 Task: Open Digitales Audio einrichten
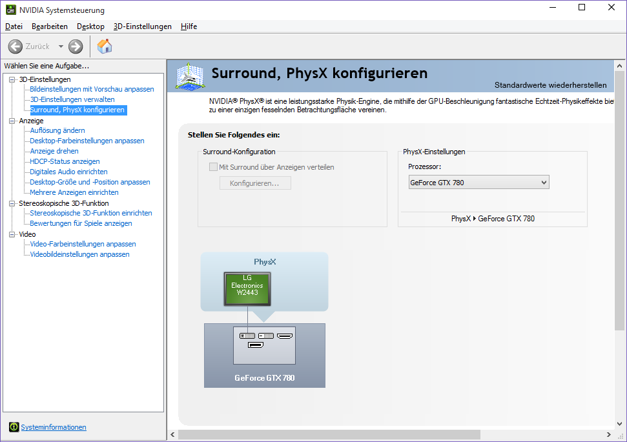[x=69, y=172]
